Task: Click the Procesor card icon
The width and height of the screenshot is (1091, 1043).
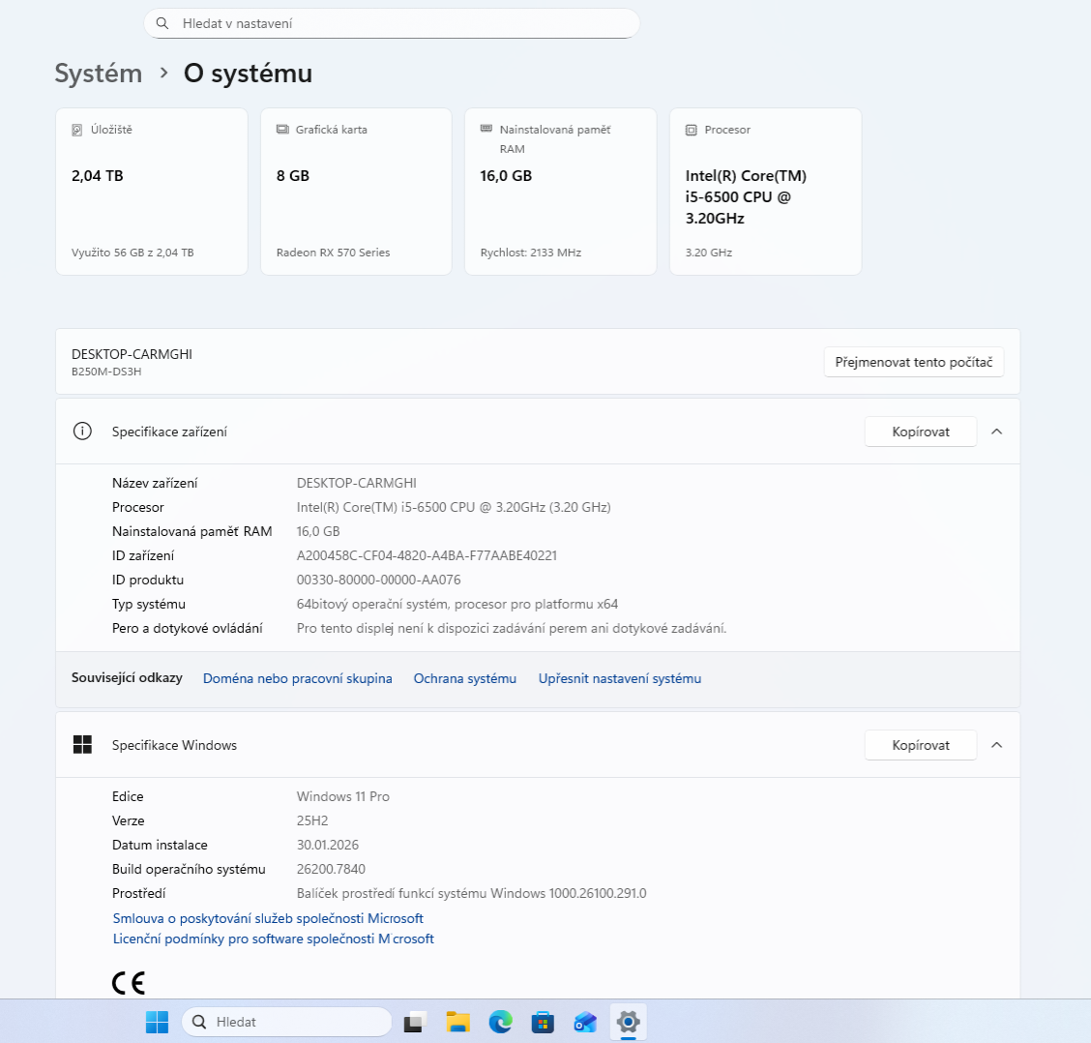Action: coord(693,129)
